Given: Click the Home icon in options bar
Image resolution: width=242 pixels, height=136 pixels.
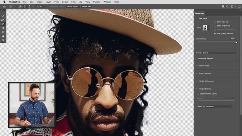Looking at the screenshot, I should tap(4, 6).
